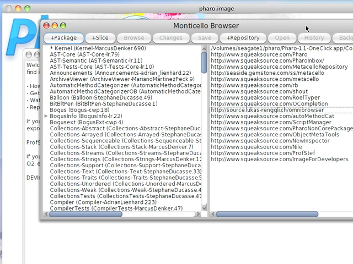
Task: Expand the BogusInfo package triangle
Action: (x=46, y=116)
